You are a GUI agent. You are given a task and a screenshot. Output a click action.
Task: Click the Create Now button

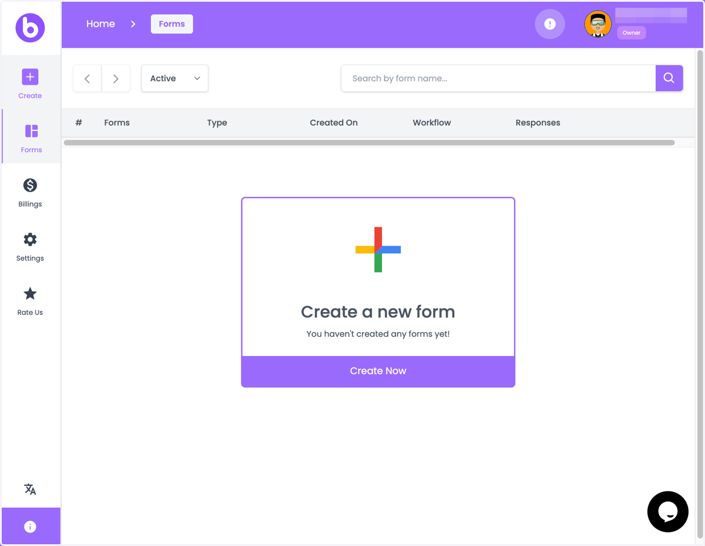click(378, 371)
